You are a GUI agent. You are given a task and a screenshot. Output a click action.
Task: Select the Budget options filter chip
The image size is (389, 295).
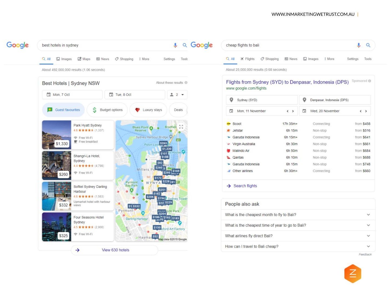[107, 110]
